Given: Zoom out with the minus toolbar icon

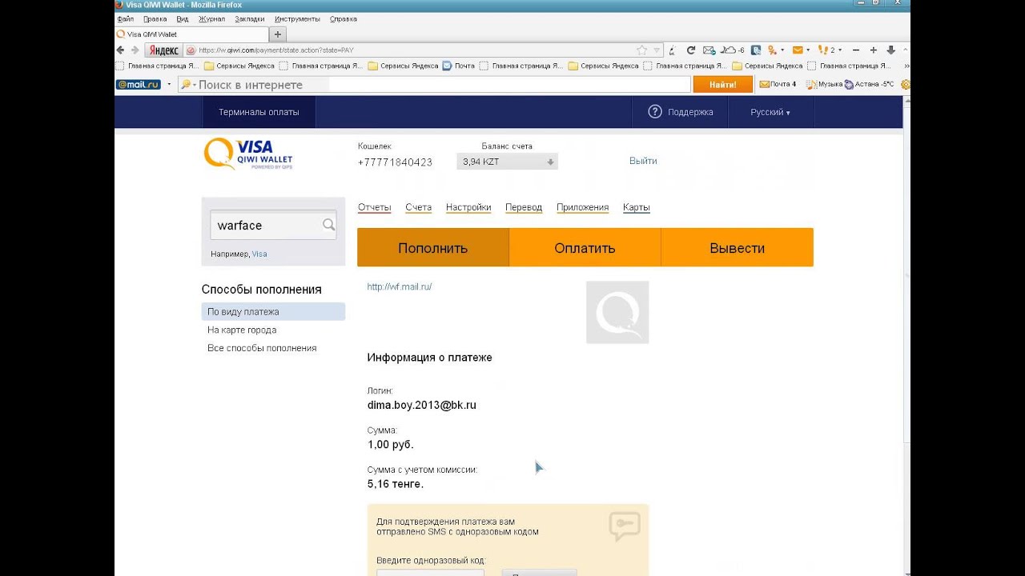Looking at the screenshot, I should [856, 50].
